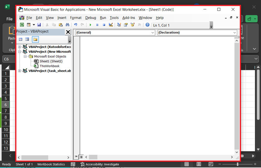Click the Paste clipboard icon in VBA toolbar
Viewport: 261px width, 168px height.
(61, 25)
